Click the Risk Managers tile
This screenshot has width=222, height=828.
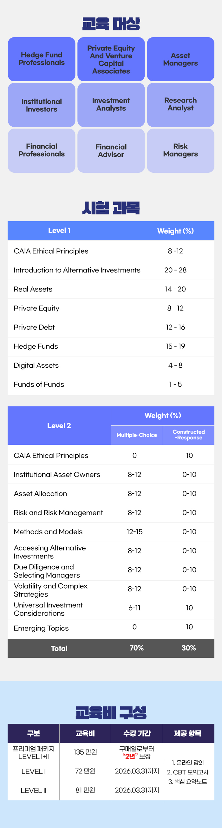pos(180,150)
